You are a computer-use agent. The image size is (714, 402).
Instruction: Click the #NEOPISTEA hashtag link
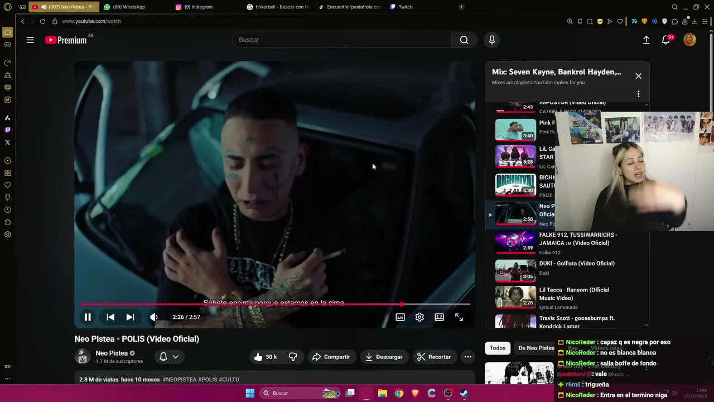(x=180, y=380)
